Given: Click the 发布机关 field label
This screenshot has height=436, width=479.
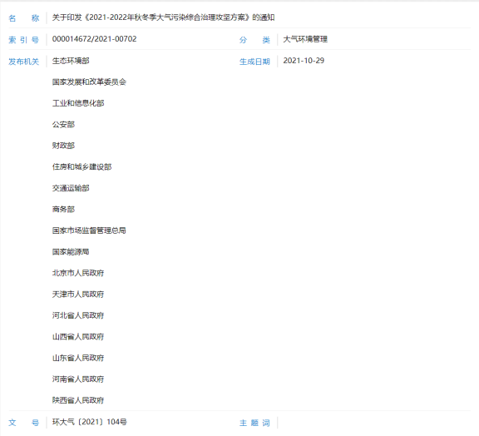Looking at the screenshot, I should [x=24, y=62].
